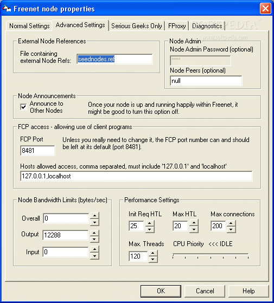Decrease Output bandwidth with down arrow
The height and width of the screenshot is (303, 274).
(x=94, y=240)
